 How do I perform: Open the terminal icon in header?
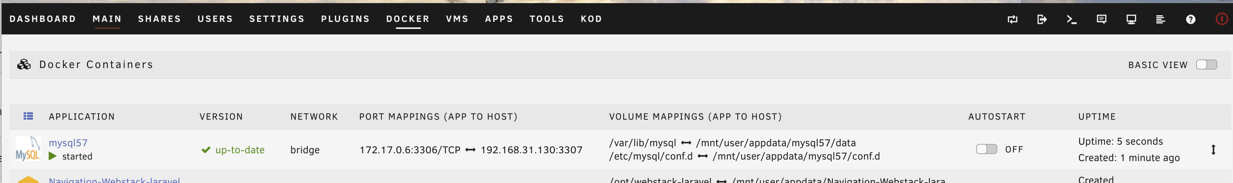click(x=1072, y=20)
